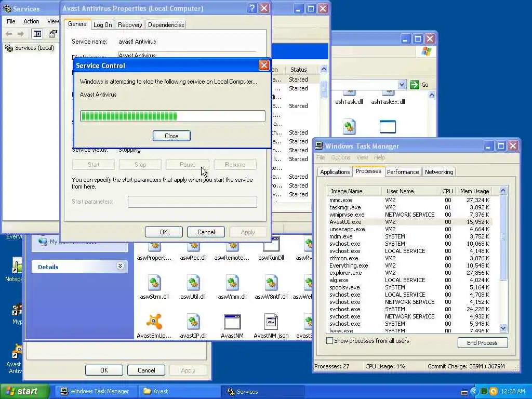Switch to Networking tab in Task Manager
Screen dimensions: 532x399
[439, 171]
